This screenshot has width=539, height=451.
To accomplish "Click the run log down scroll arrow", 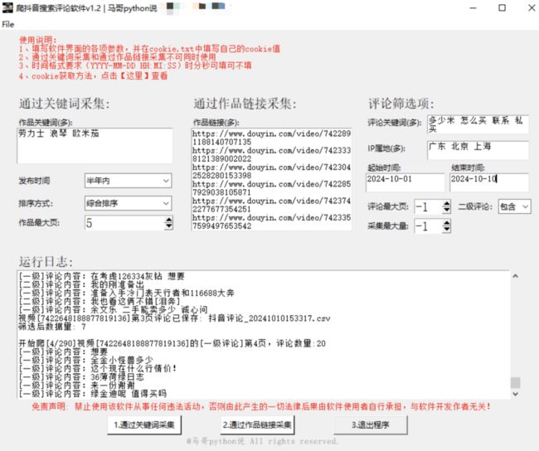I will tap(515, 394).
